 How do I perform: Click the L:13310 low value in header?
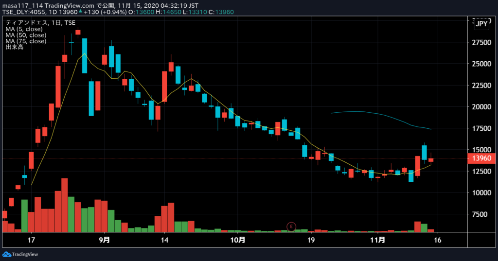point(195,12)
